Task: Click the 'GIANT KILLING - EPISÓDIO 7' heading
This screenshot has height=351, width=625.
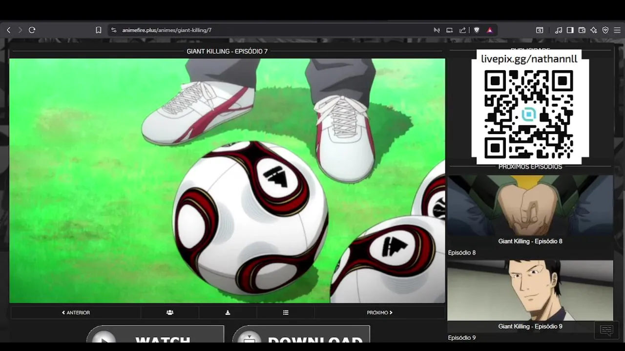Action: pos(227,51)
